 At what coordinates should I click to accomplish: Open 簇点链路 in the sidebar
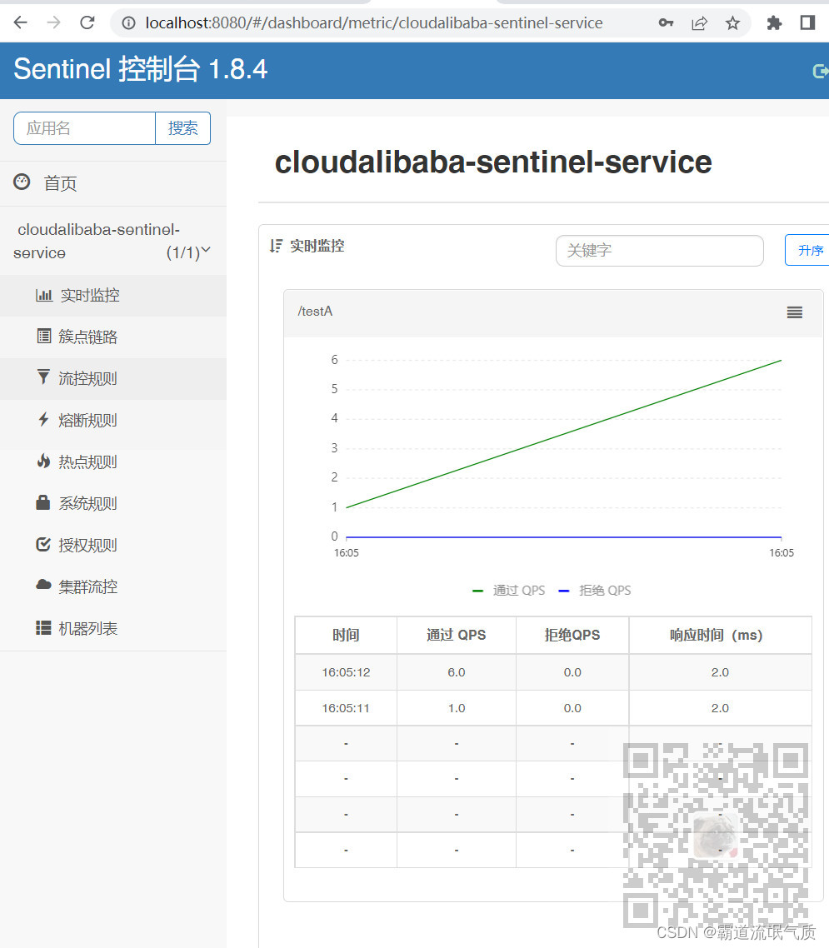click(113, 337)
